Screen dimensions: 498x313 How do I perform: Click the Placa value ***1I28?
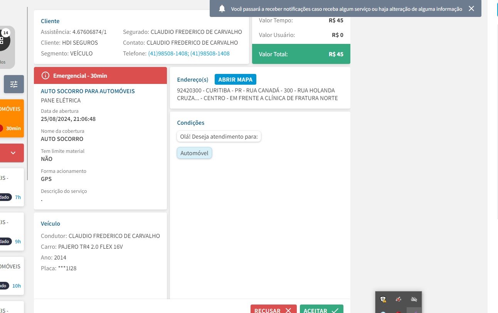tap(67, 268)
